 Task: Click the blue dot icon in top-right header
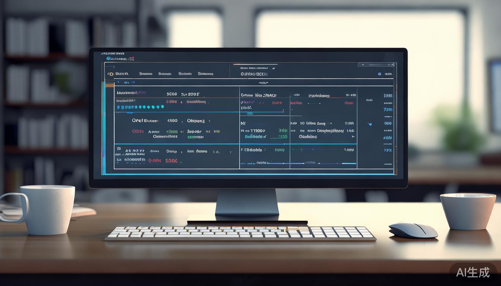379,74
